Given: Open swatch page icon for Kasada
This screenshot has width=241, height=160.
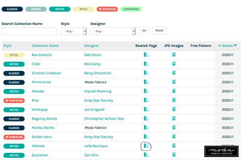Looking at the screenshot, I should click(x=146, y=91).
